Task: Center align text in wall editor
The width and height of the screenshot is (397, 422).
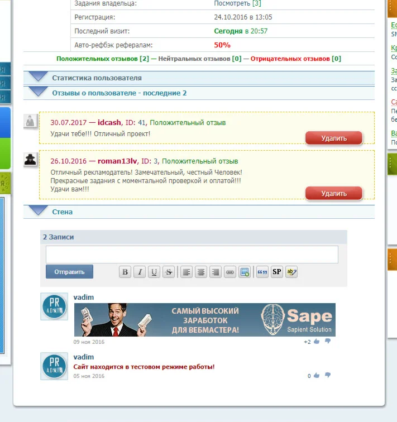Action: tap(201, 272)
